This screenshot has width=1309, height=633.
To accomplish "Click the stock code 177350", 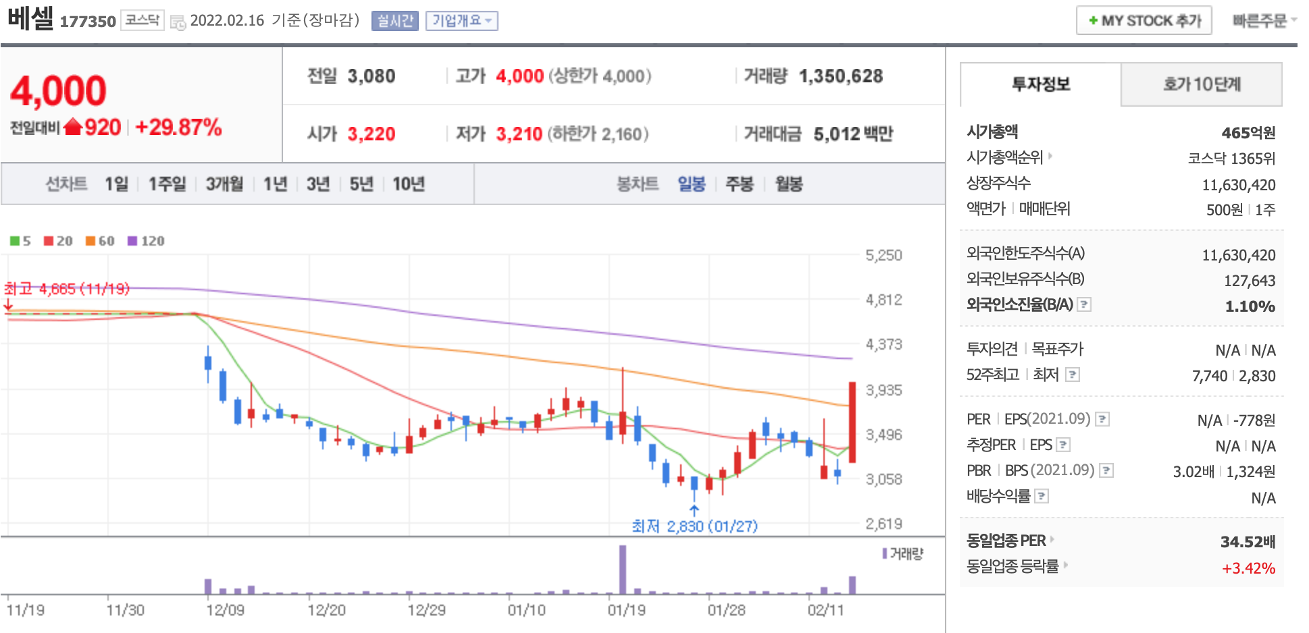I will point(88,22).
